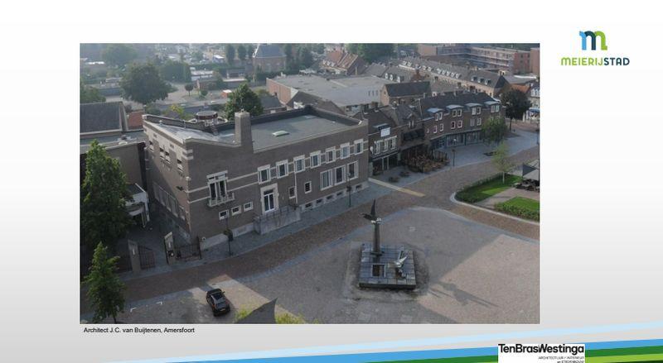Select the caption 'Architect J.C. van Buijtenen, Amersfoort'

[x=138, y=330]
